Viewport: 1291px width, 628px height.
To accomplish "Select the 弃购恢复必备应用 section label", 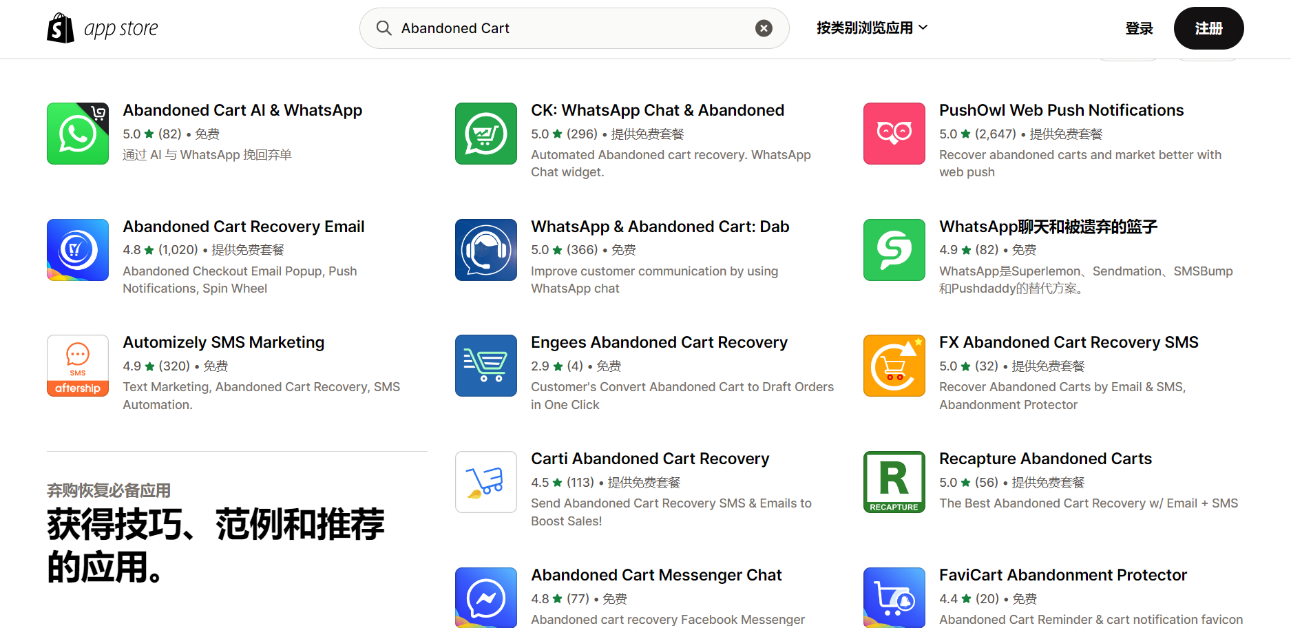I will [109, 490].
